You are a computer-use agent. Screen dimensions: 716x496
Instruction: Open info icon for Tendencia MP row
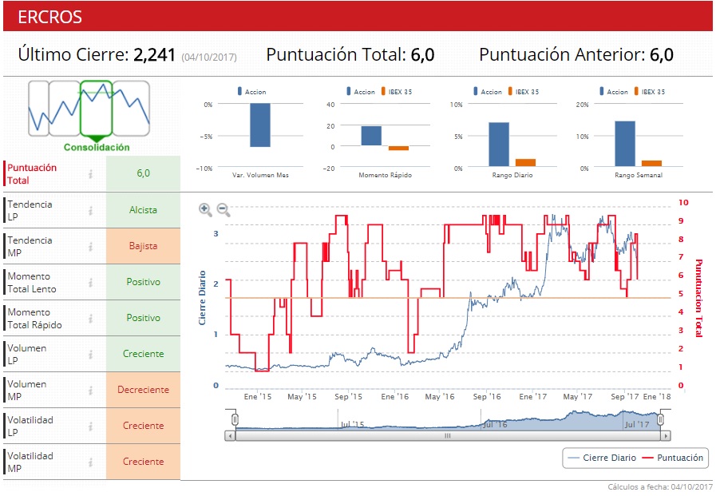click(x=91, y=247)
